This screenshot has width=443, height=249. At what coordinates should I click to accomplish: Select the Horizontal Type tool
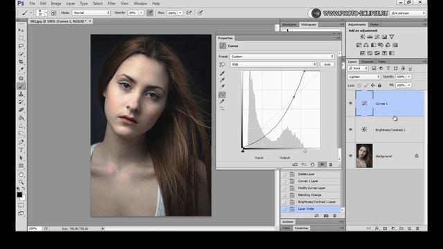coord(21,150)
